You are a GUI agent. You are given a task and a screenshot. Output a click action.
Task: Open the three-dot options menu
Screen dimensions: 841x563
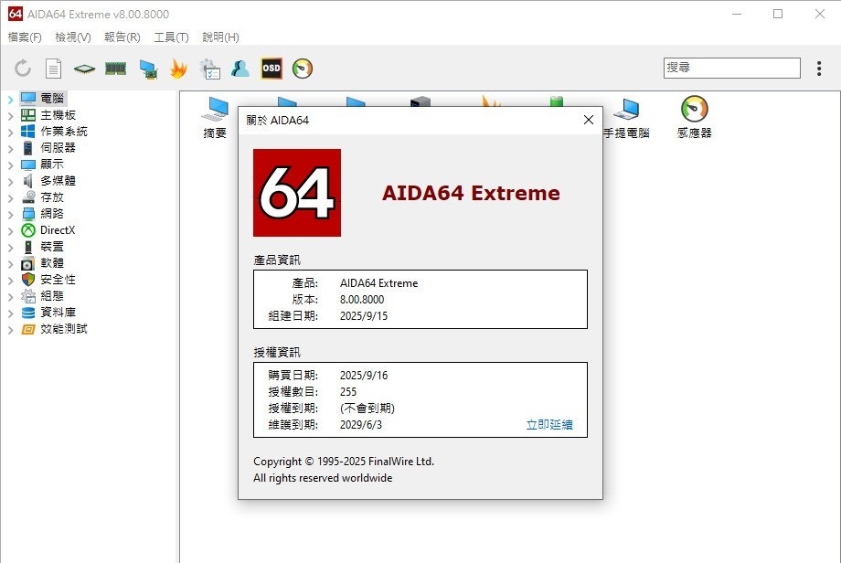(x=819, y=69)
